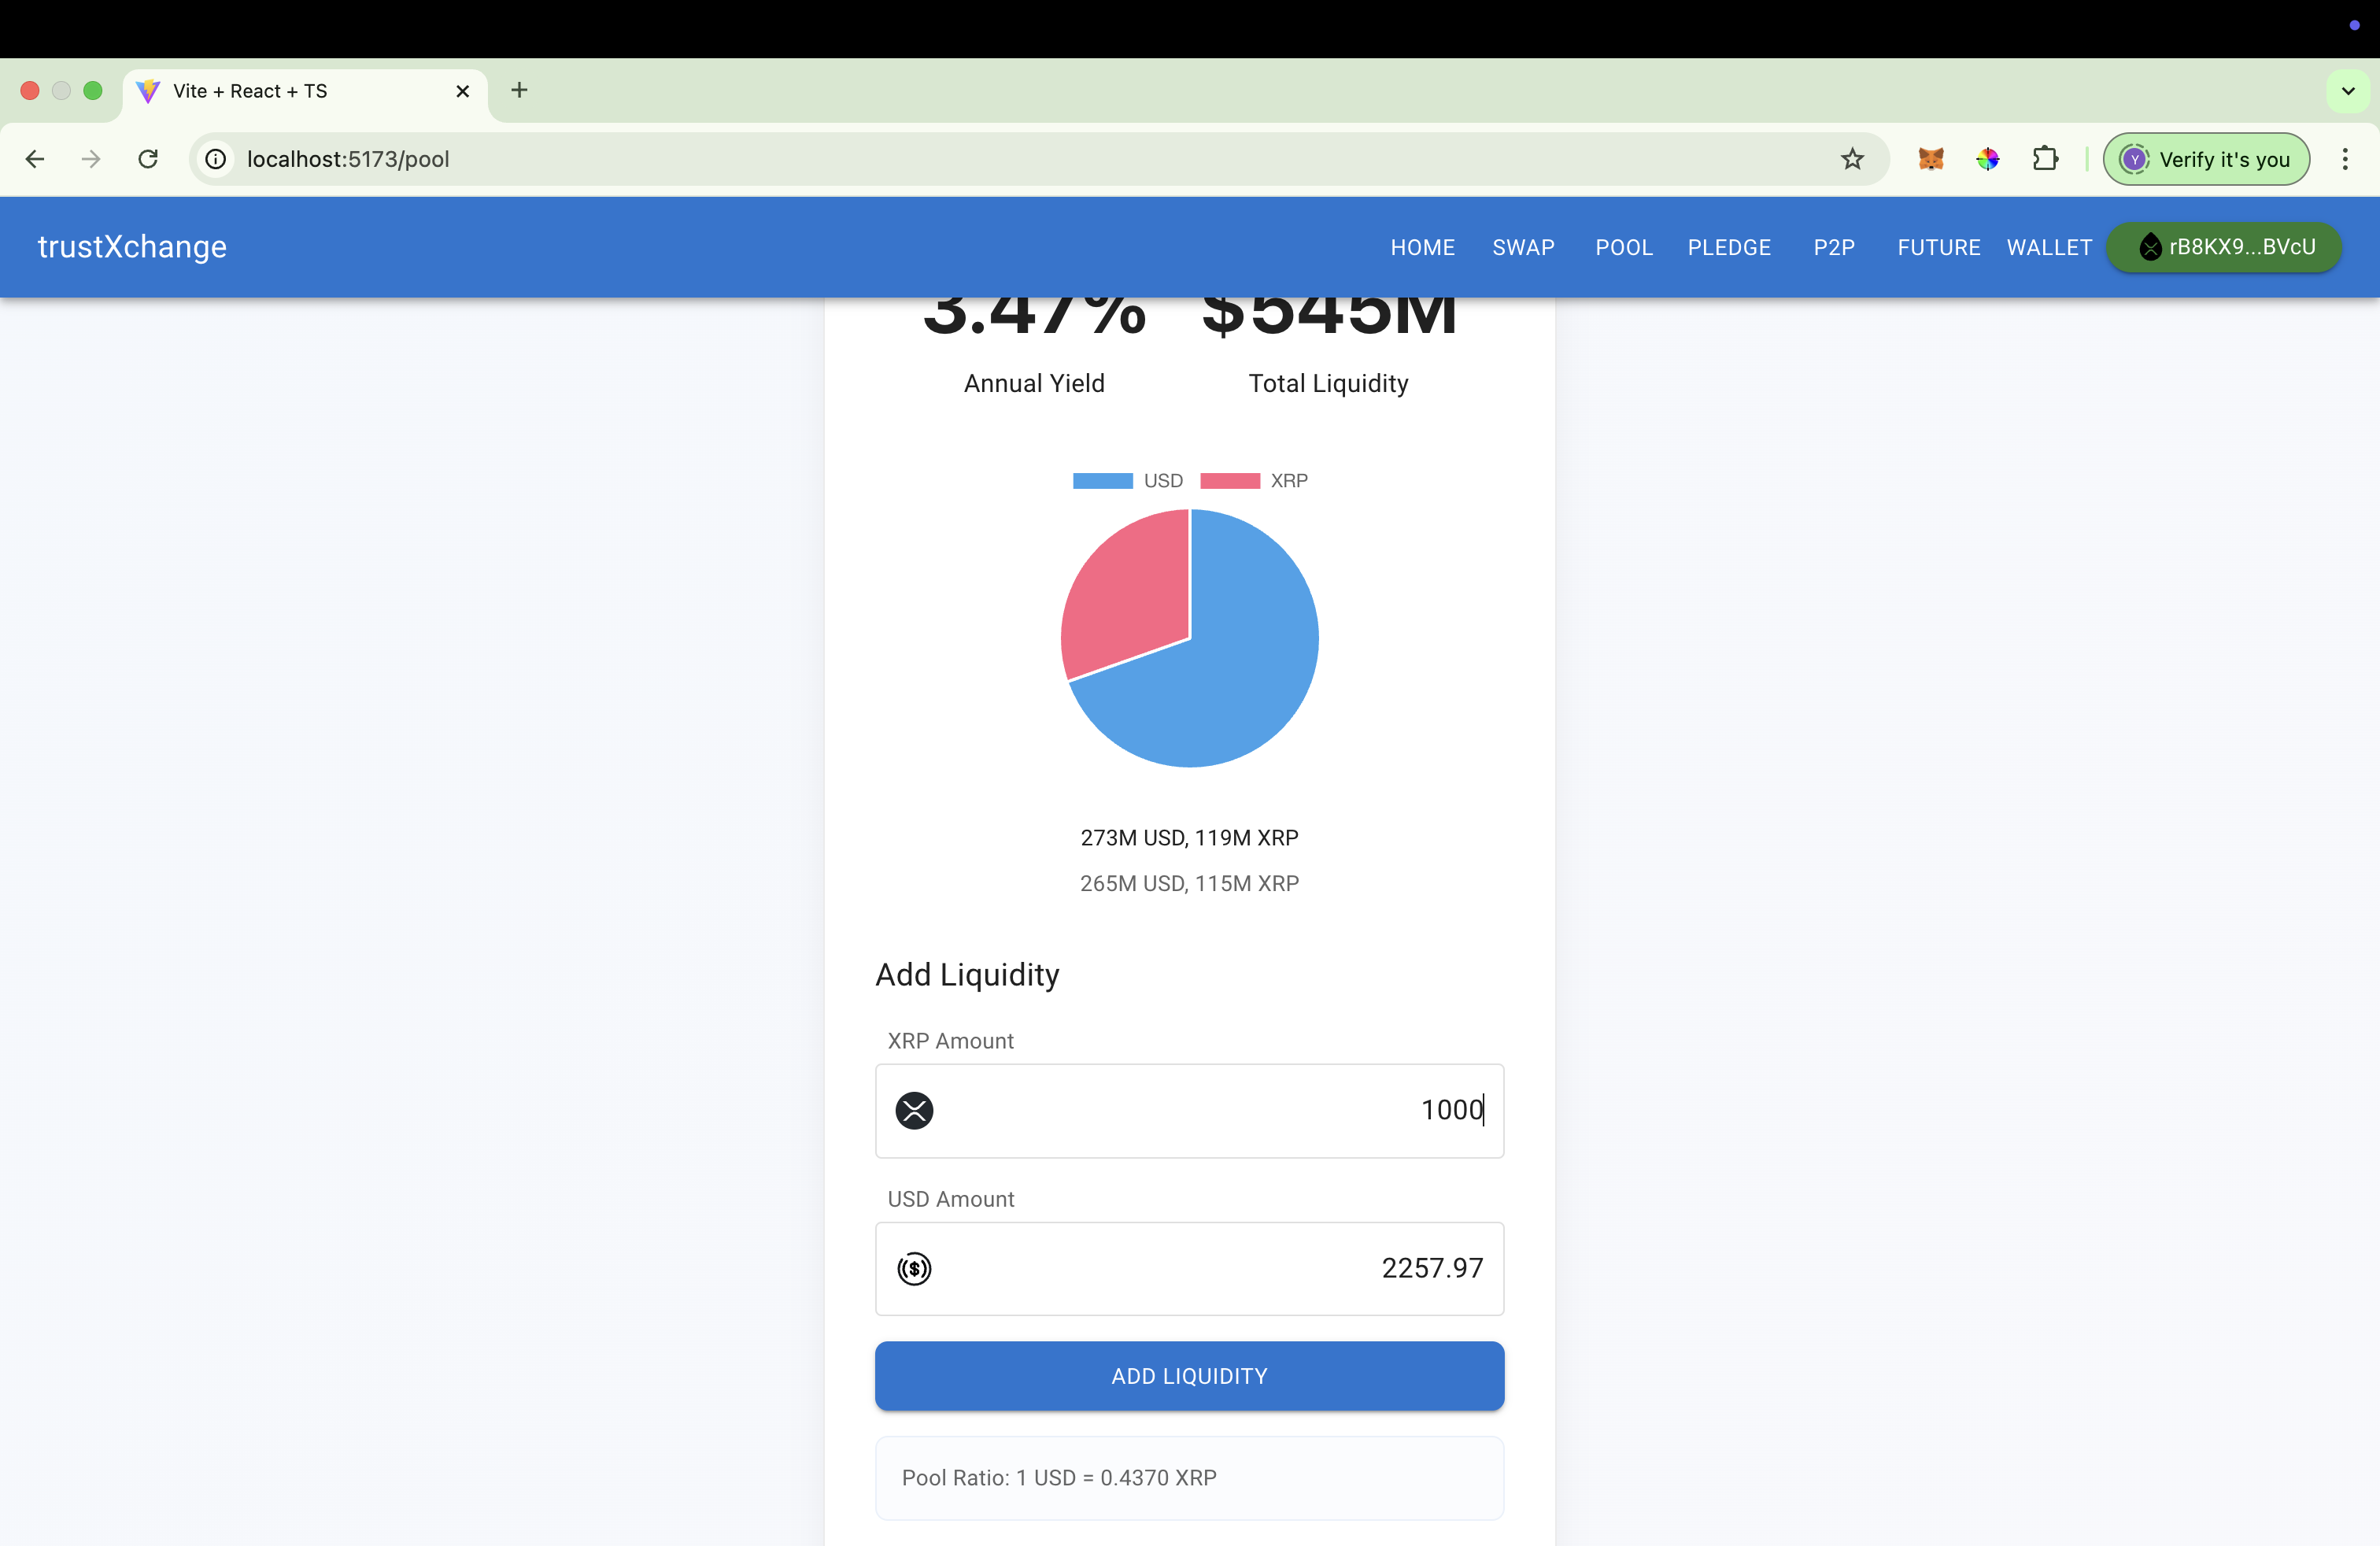2380x1546 pixels.
Task: View site information icon in address bar
Action: click(215, 159)
